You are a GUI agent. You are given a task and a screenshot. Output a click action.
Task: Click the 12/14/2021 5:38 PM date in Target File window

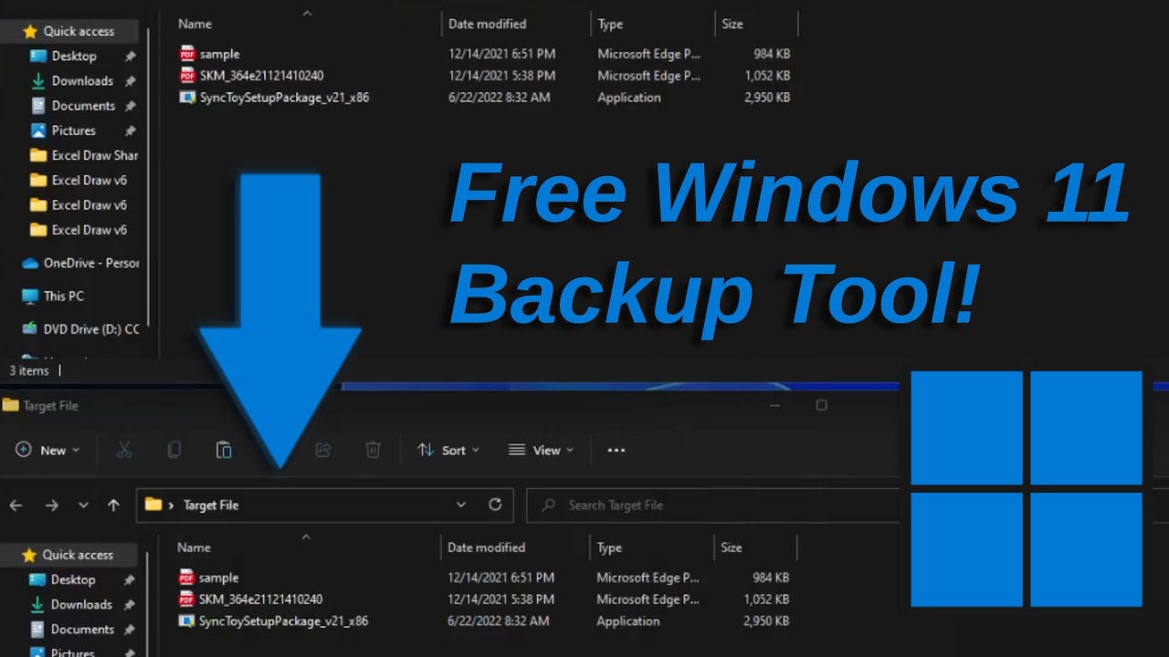coord(500,600)
